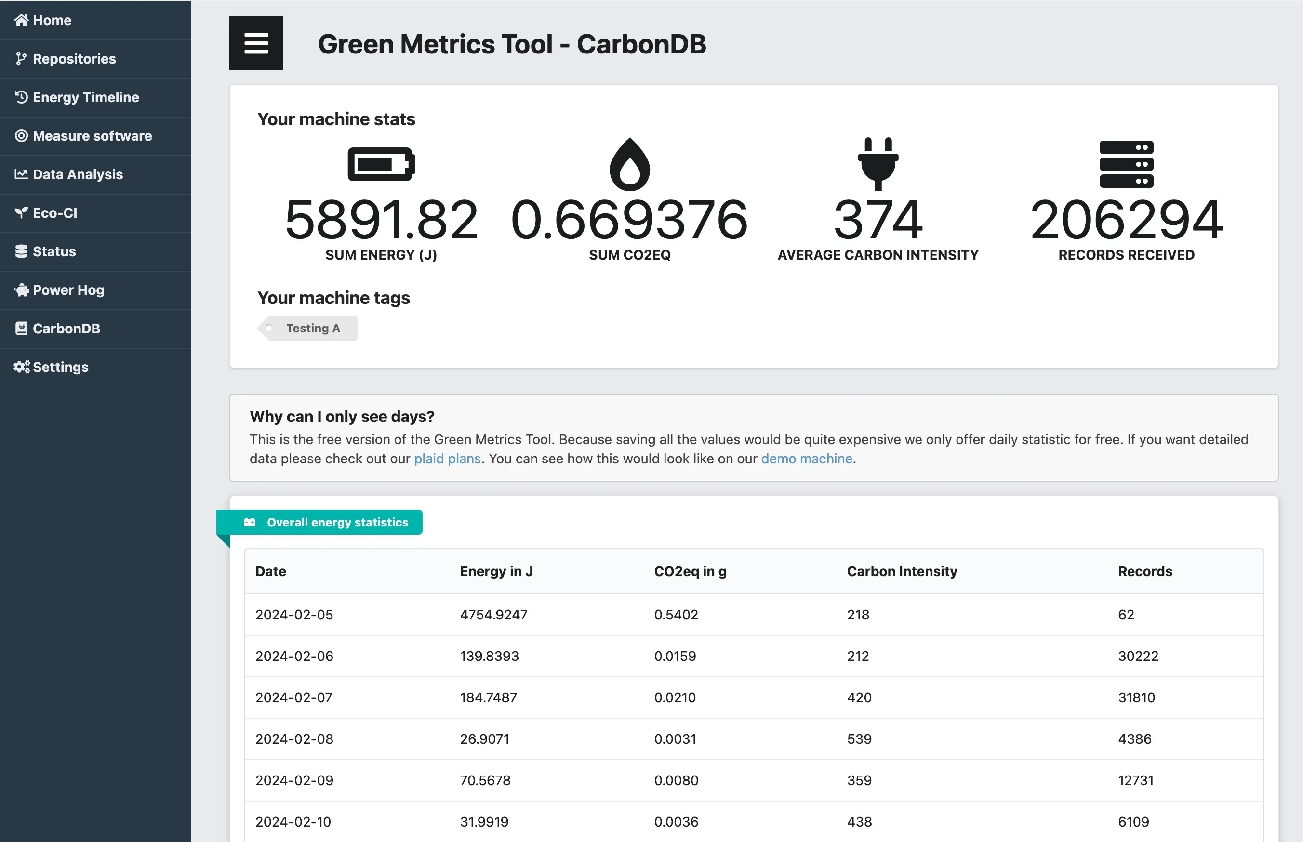
Task: Click the page title Green Metrics Tool - CarbonDB
Action: click(512, 44)
